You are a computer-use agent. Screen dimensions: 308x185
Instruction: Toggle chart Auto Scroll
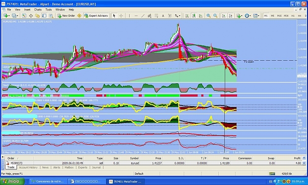pos(224,16)
